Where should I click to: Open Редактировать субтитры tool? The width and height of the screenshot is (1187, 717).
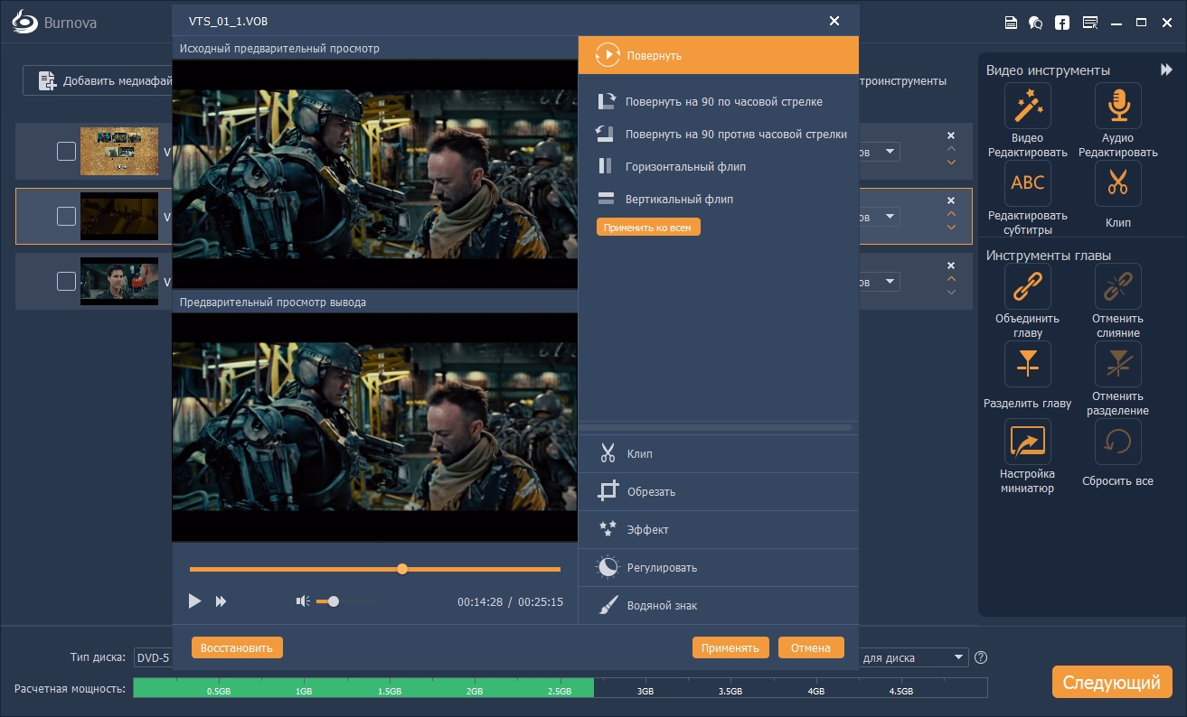1027,199
